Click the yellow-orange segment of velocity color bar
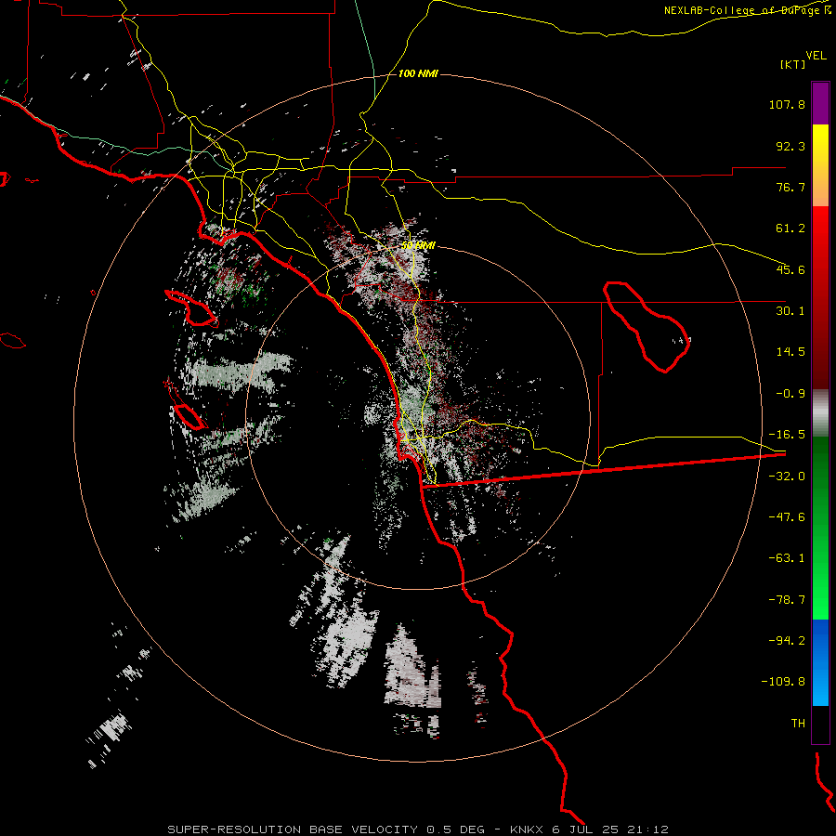 pyautogui.click(x=820, y=165)
